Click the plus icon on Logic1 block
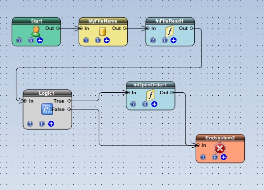The width and height of the screenshot is (264, 190). [x=51, y=124]
